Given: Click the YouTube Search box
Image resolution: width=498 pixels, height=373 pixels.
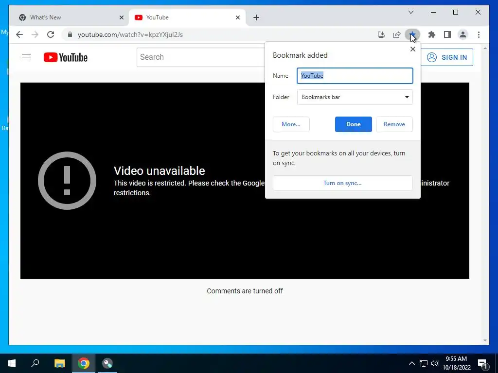Looking at the screenshot, I should pos(201,57).
